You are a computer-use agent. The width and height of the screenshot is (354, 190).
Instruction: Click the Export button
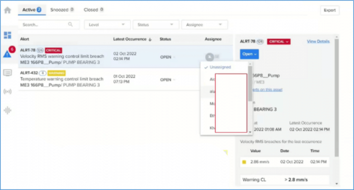click(x=330, y=10)
